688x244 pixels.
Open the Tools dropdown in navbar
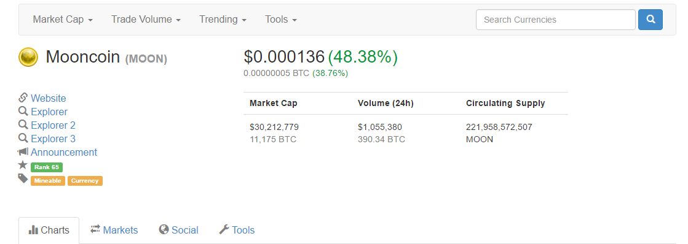tap(281, 20)
